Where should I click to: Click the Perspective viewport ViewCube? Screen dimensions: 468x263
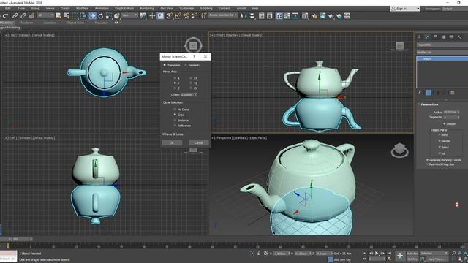(x=400, y=150)
